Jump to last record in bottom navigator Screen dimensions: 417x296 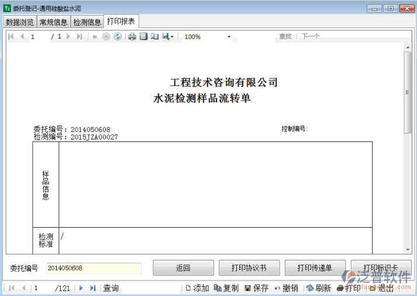[93, 288]
